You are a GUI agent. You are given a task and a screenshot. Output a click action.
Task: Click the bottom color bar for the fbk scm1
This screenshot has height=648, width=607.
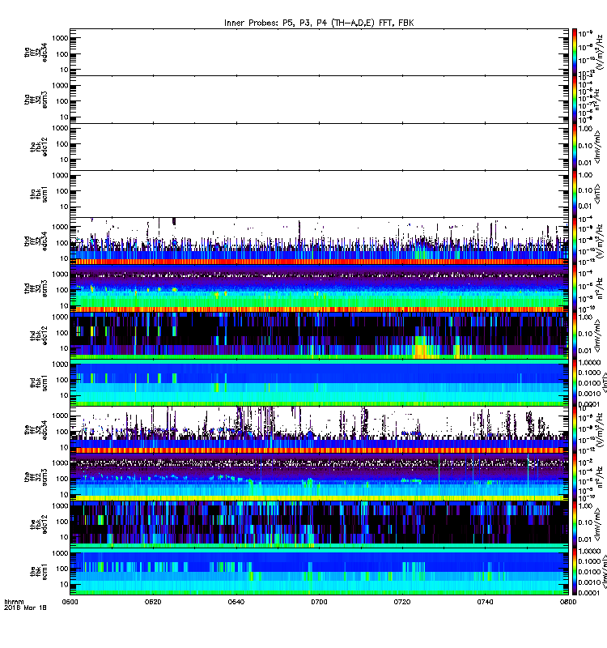coord(575,571)
